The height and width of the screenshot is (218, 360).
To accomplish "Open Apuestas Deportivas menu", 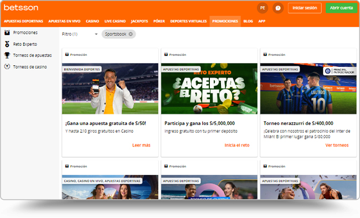I will 23,21.
